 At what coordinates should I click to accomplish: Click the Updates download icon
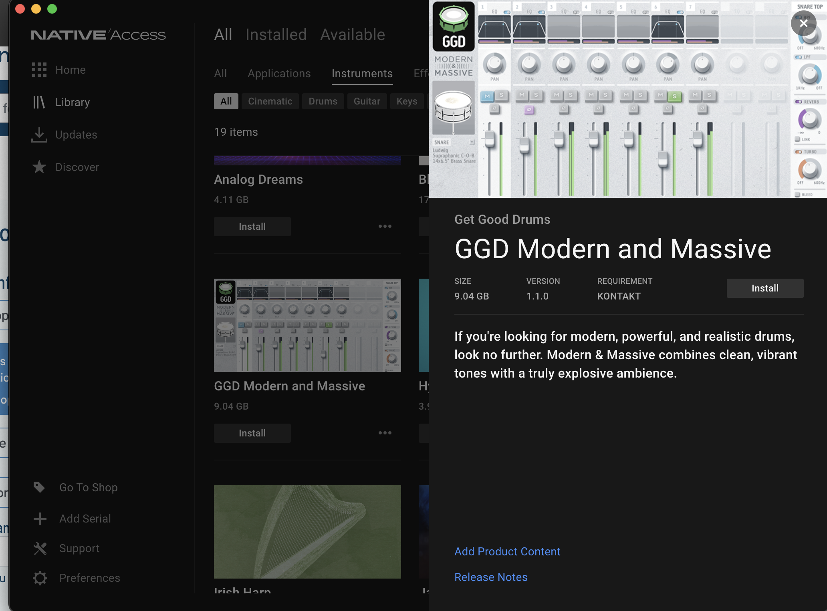(x=39, y=135)
